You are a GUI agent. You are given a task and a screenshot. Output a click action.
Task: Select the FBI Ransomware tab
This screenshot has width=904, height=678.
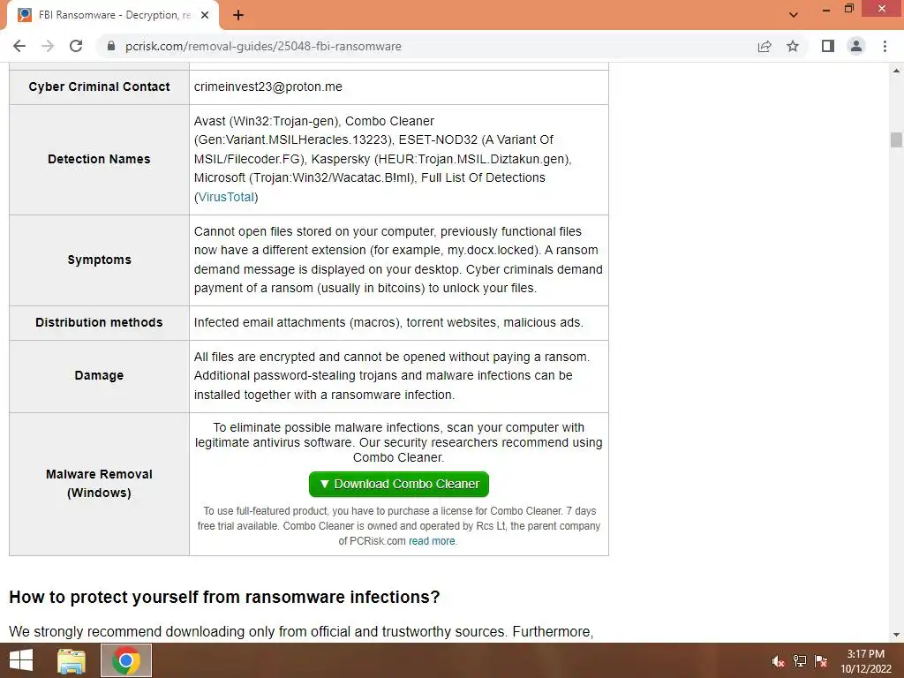pyautogui.click(x=113, y=16)
